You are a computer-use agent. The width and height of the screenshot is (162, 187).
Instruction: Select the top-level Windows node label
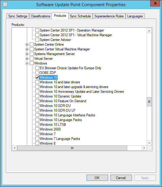click(x=41, y=63)
